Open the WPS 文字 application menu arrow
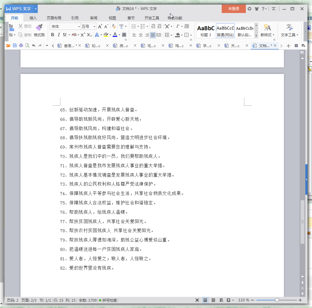 pyautogui.click(x=36, y=9)
